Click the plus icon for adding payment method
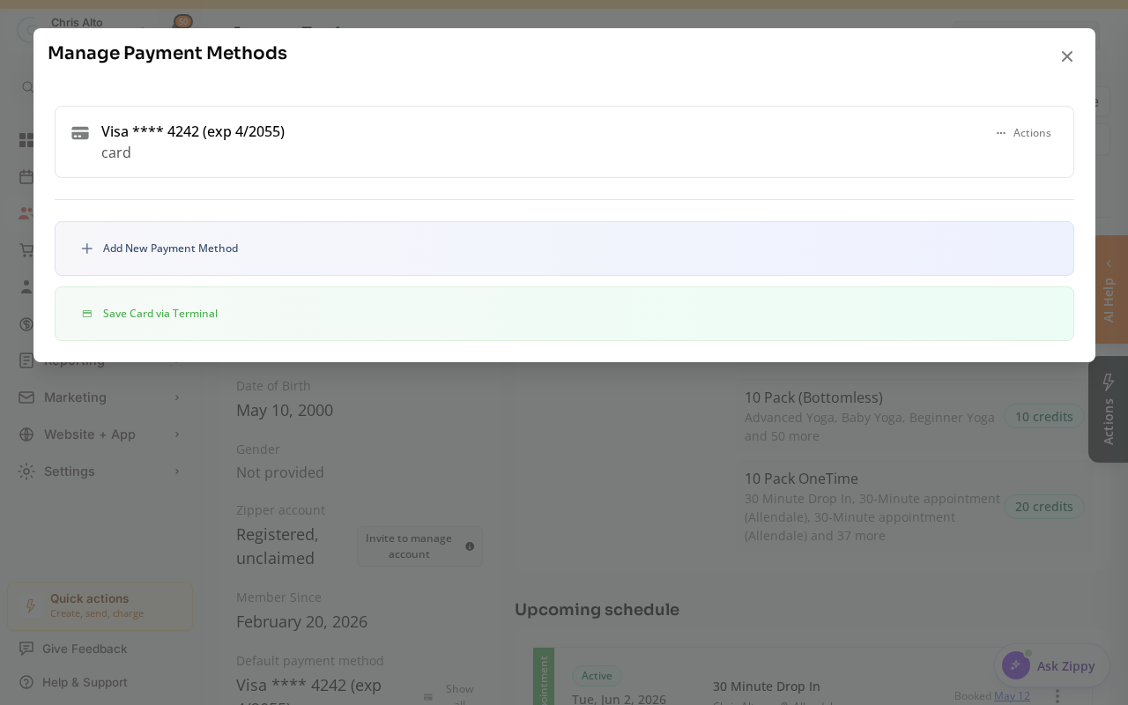 pyautogui.click(x=87, y=249)
